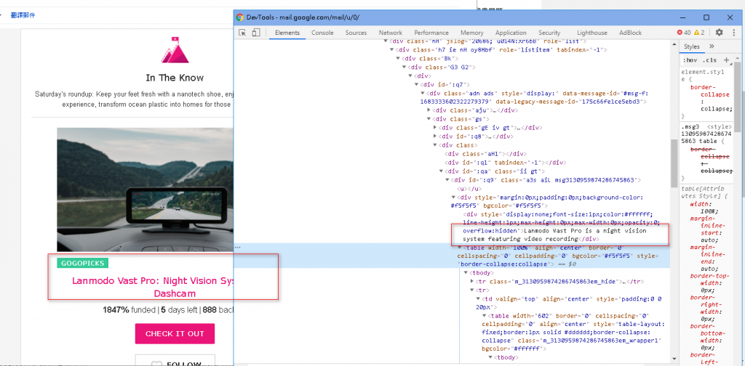Open the Sources tab
Screen dimensions: 745x366
(x=356, y=33)
